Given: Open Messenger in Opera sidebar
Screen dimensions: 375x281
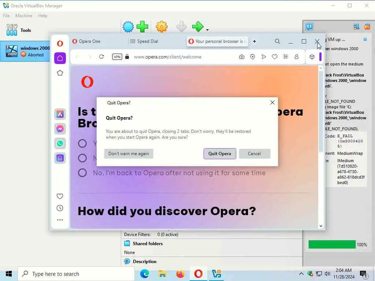Looking at the screenshot, I should click(x=60, y=129).
